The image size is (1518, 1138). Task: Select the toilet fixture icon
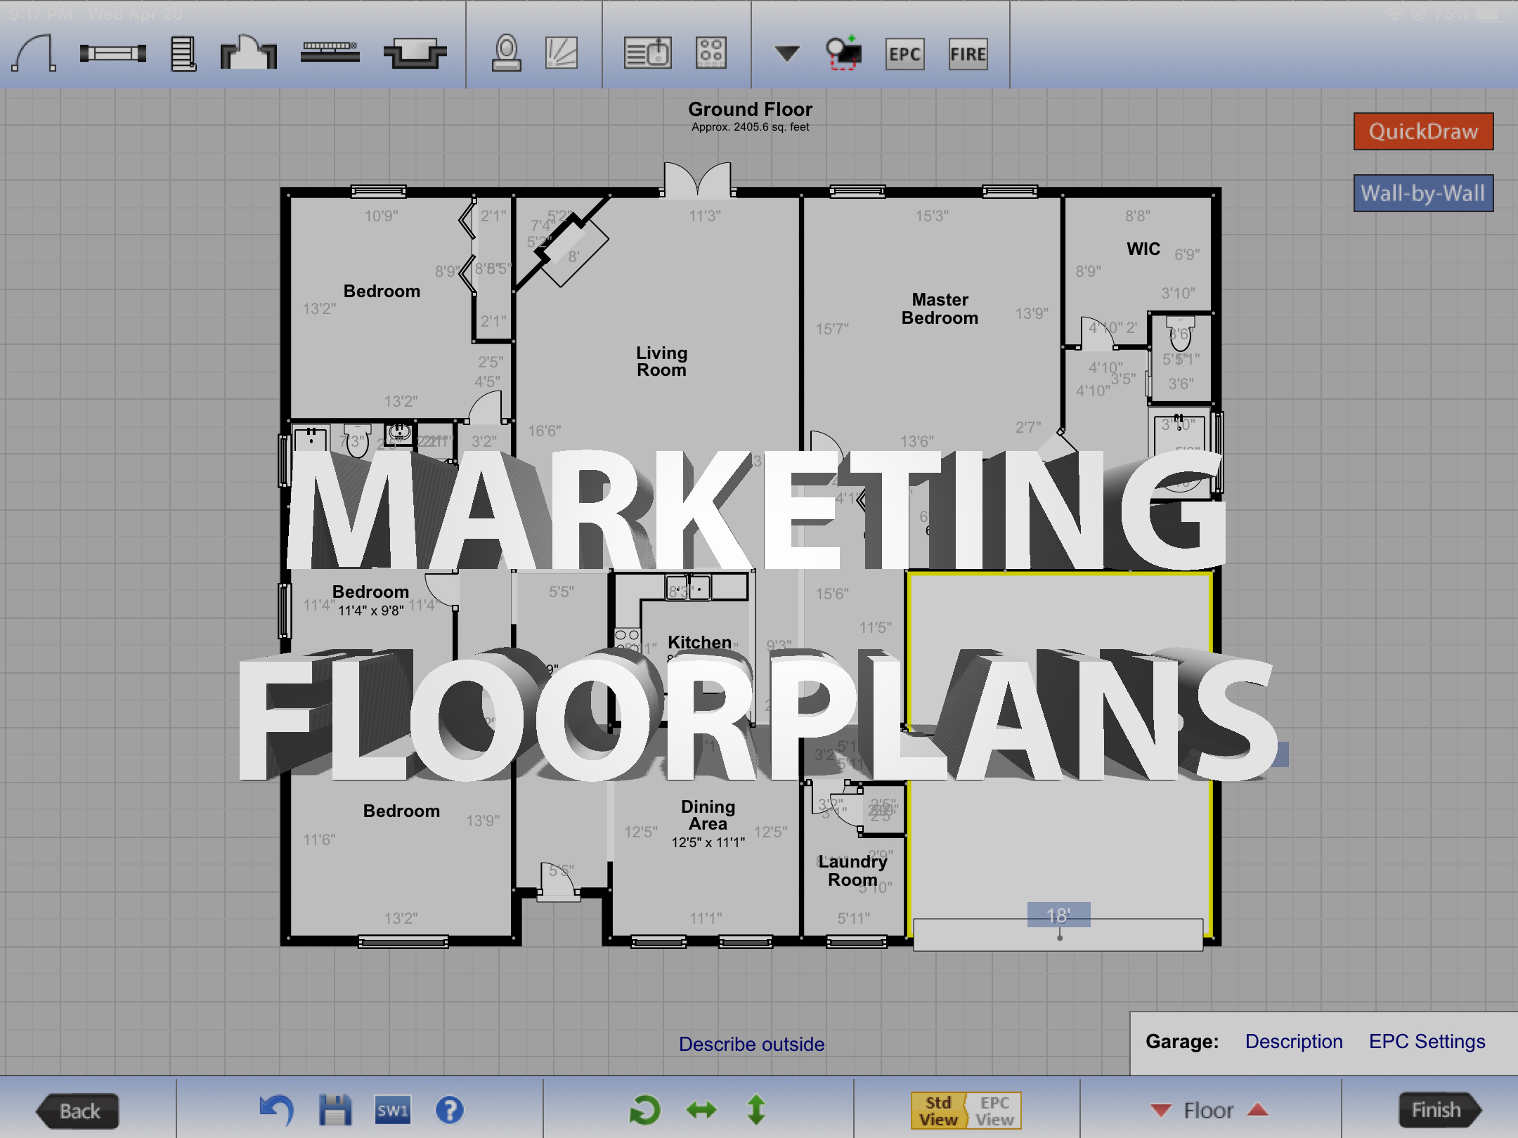506,53
